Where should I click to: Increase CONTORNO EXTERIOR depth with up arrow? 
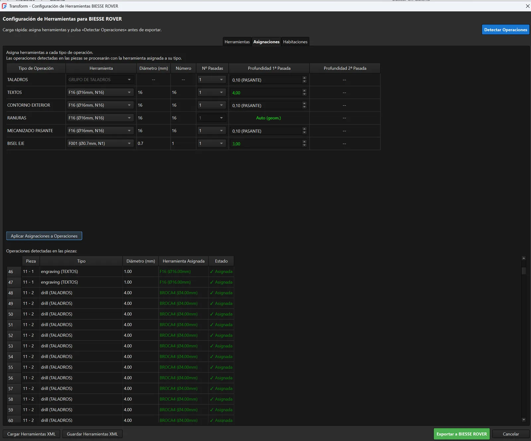coord(304,104)
